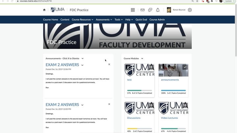Expand the Tools menu
Viewport: 237px width, 133px height.
click(x=119, y=20)
